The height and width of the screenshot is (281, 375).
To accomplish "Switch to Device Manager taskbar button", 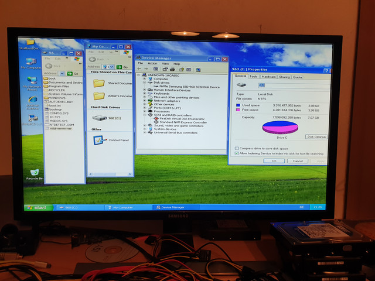I will click(x=176, y=207).
